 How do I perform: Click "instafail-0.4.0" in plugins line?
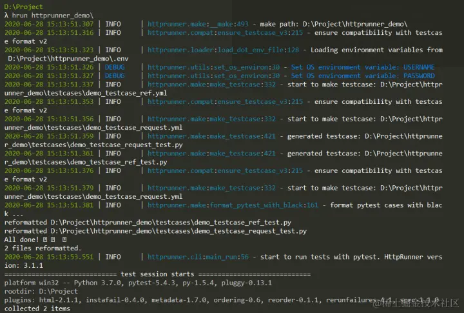coord(115,300)
